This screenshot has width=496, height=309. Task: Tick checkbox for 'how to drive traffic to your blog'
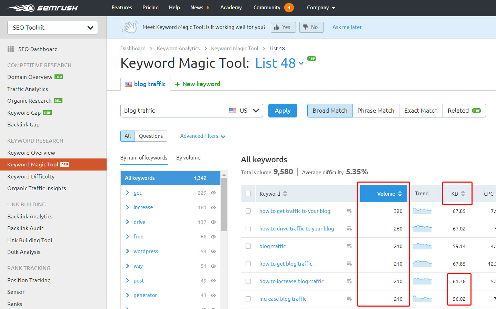click(x=248, y=228)
